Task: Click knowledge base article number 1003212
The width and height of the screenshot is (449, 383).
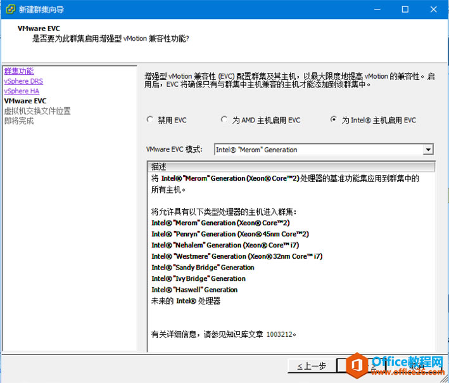Action: 279,334
